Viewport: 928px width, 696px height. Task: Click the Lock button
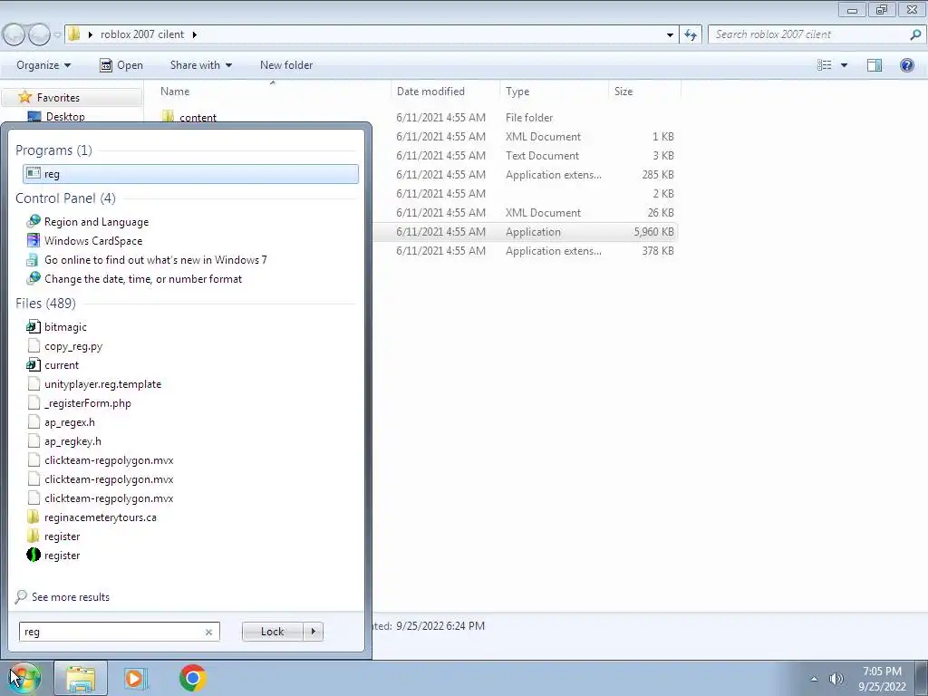click(x=272, y=632)
